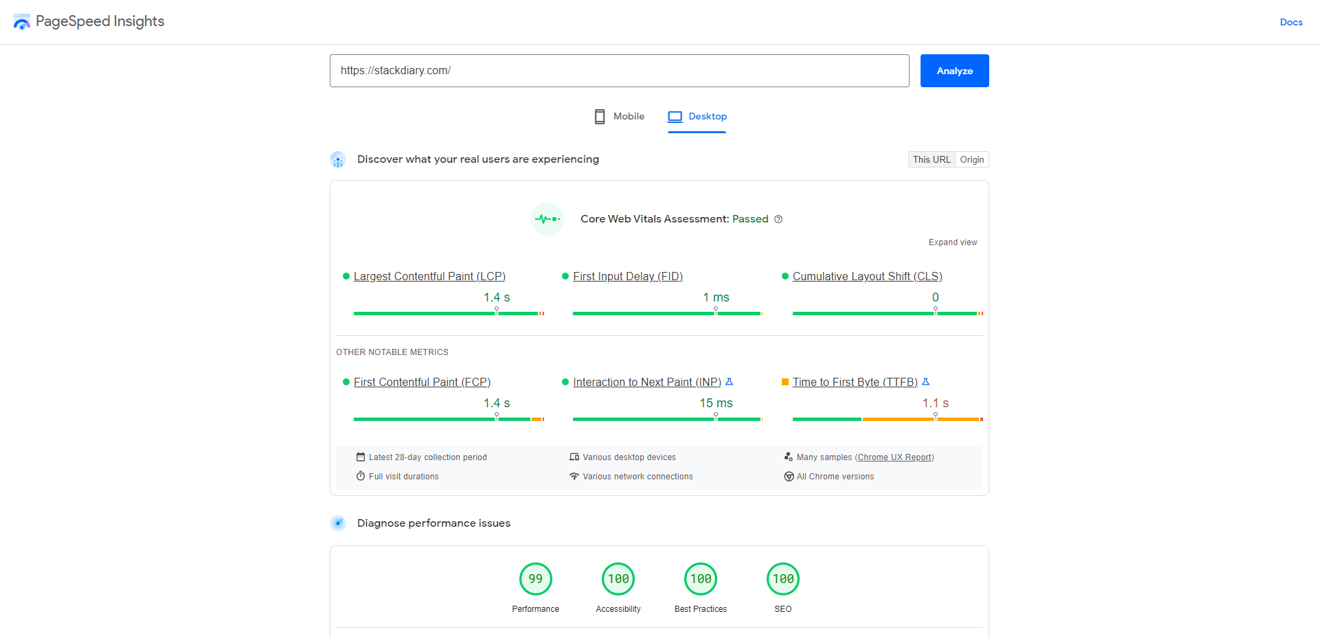Switch to the Mobile tab
This screenshot has width=1319, height=638.
[619, 117]
